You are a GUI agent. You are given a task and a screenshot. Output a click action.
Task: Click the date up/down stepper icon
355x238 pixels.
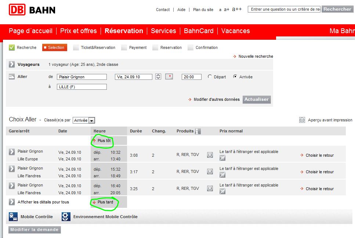coord(158,77)
